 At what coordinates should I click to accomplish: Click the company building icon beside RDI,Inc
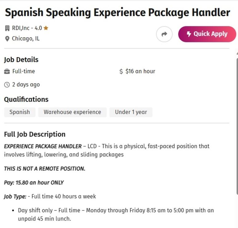(x=7, y=28)
